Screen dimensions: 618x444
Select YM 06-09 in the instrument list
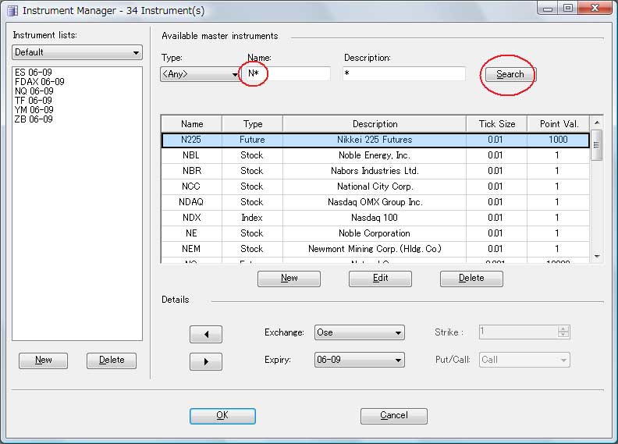[x=34, y=110]
